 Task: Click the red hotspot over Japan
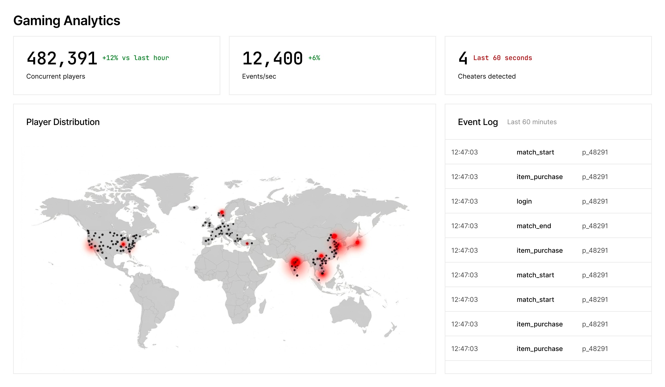[x=357, y=242]
